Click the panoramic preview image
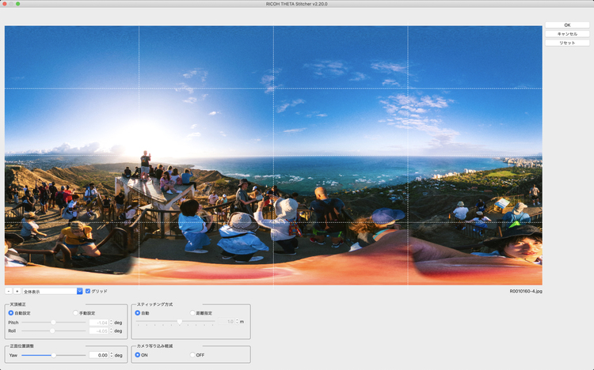 273,155
